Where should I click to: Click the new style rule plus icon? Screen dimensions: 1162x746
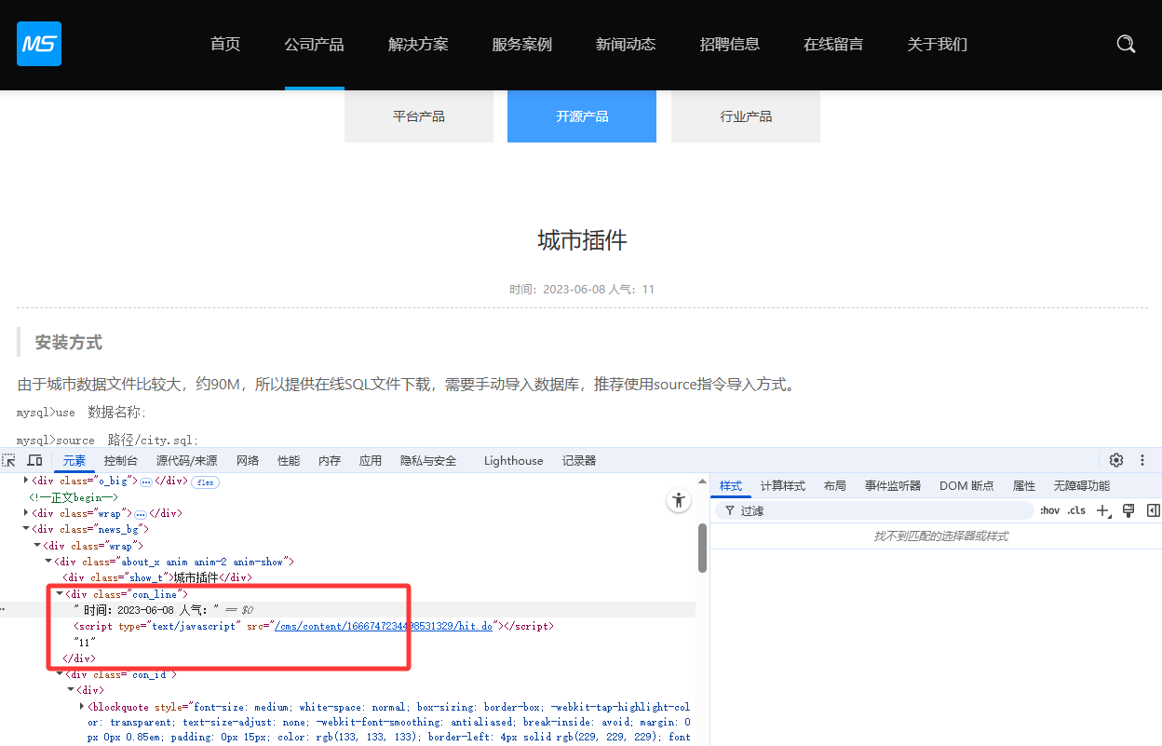[x=1103, y=510]
